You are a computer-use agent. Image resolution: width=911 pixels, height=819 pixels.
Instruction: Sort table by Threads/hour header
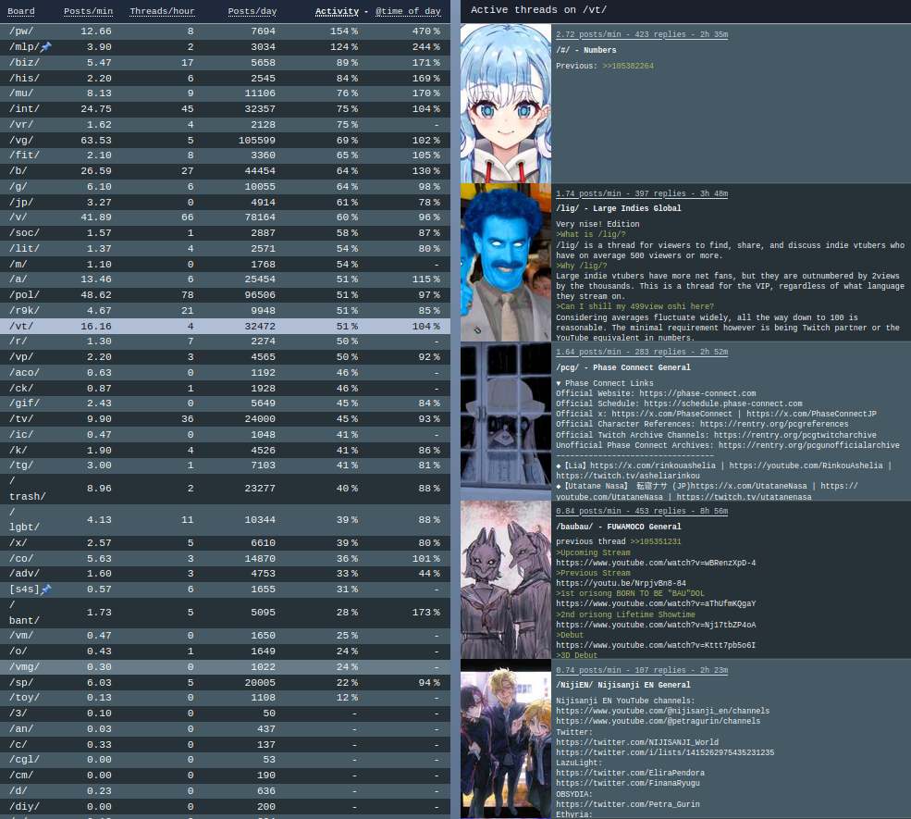pyautogui.click(x=162, y=11)
